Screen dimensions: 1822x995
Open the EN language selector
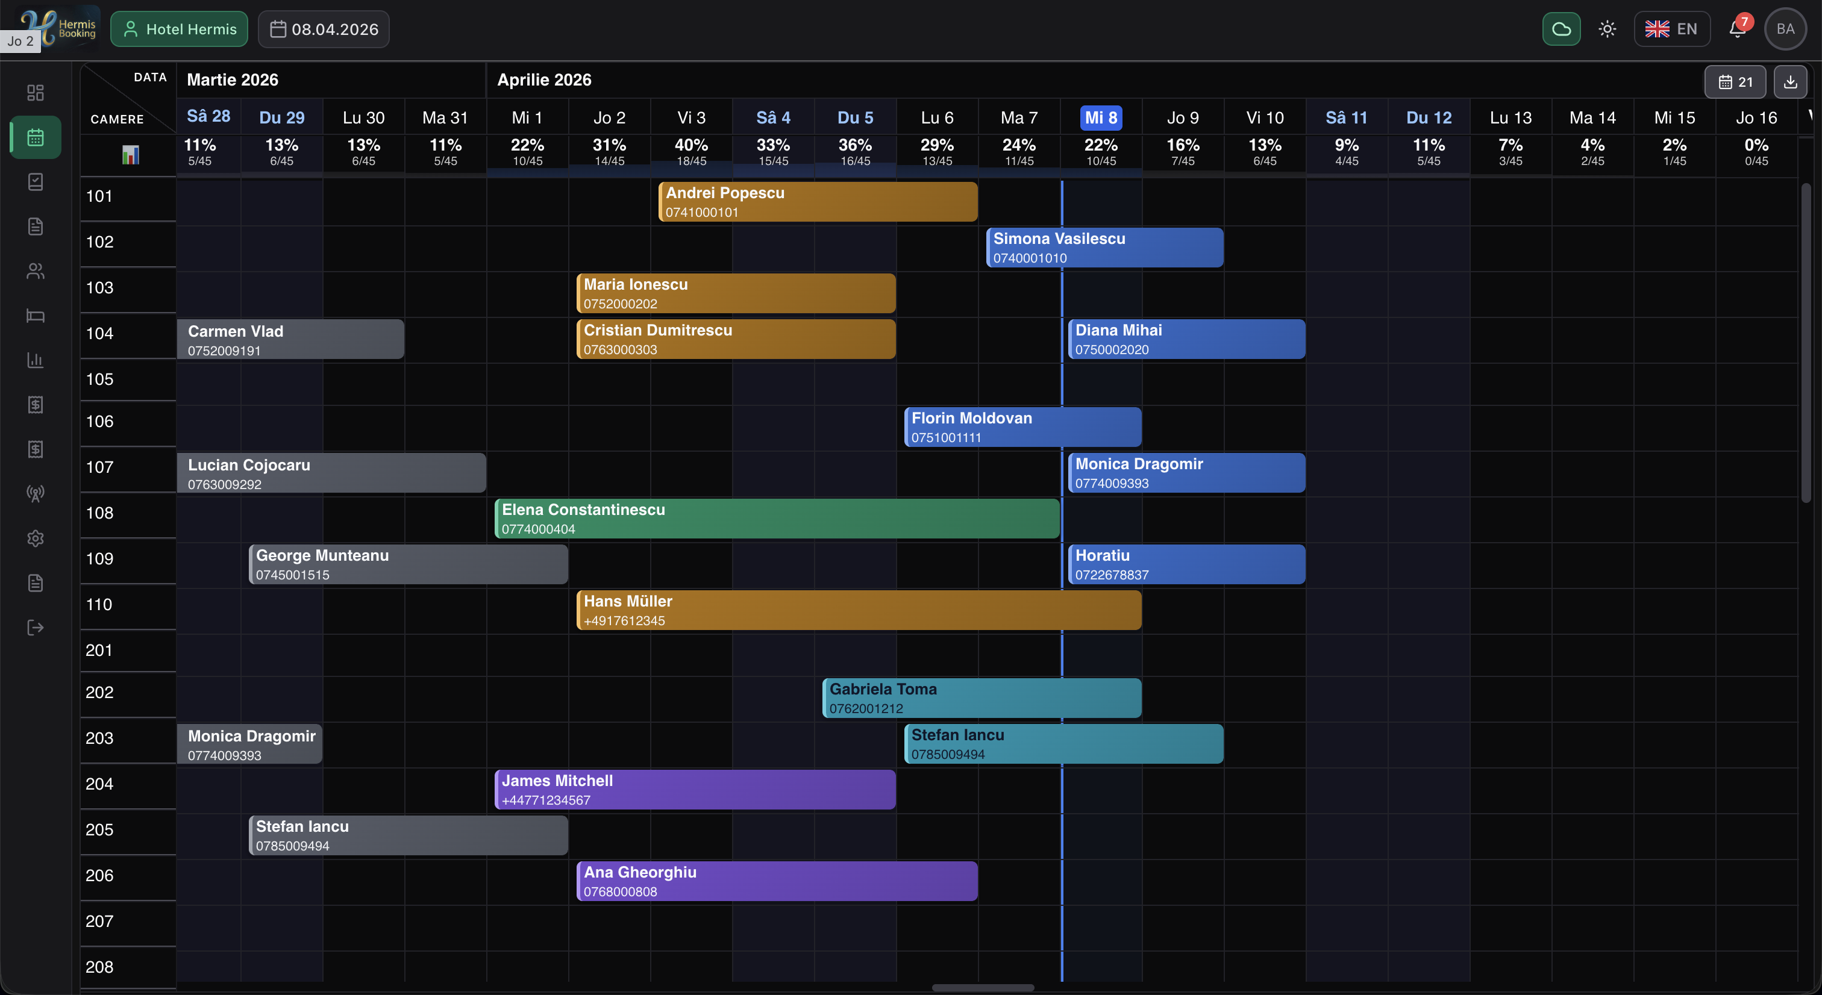point(1672,29)
